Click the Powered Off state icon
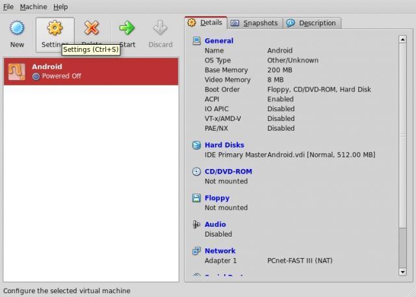Viewport: 416px width, 297px height. coord(36,77)
